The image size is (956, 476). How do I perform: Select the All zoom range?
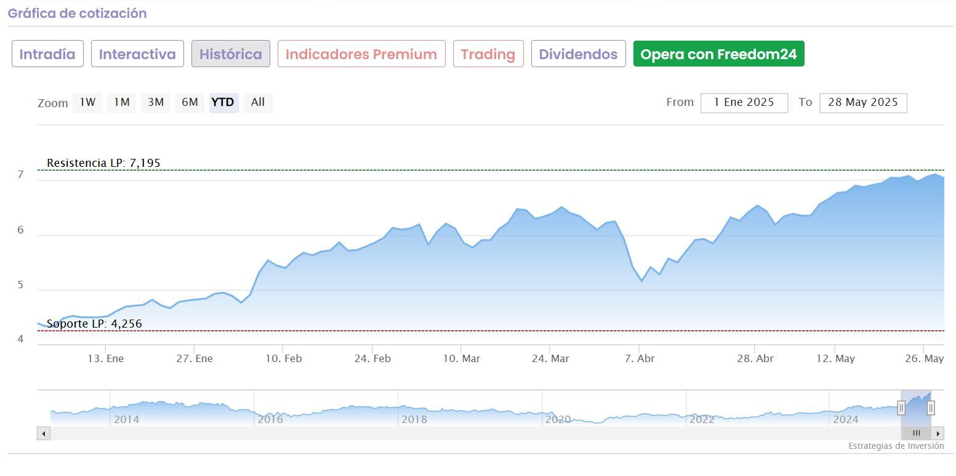click(258, 102)
